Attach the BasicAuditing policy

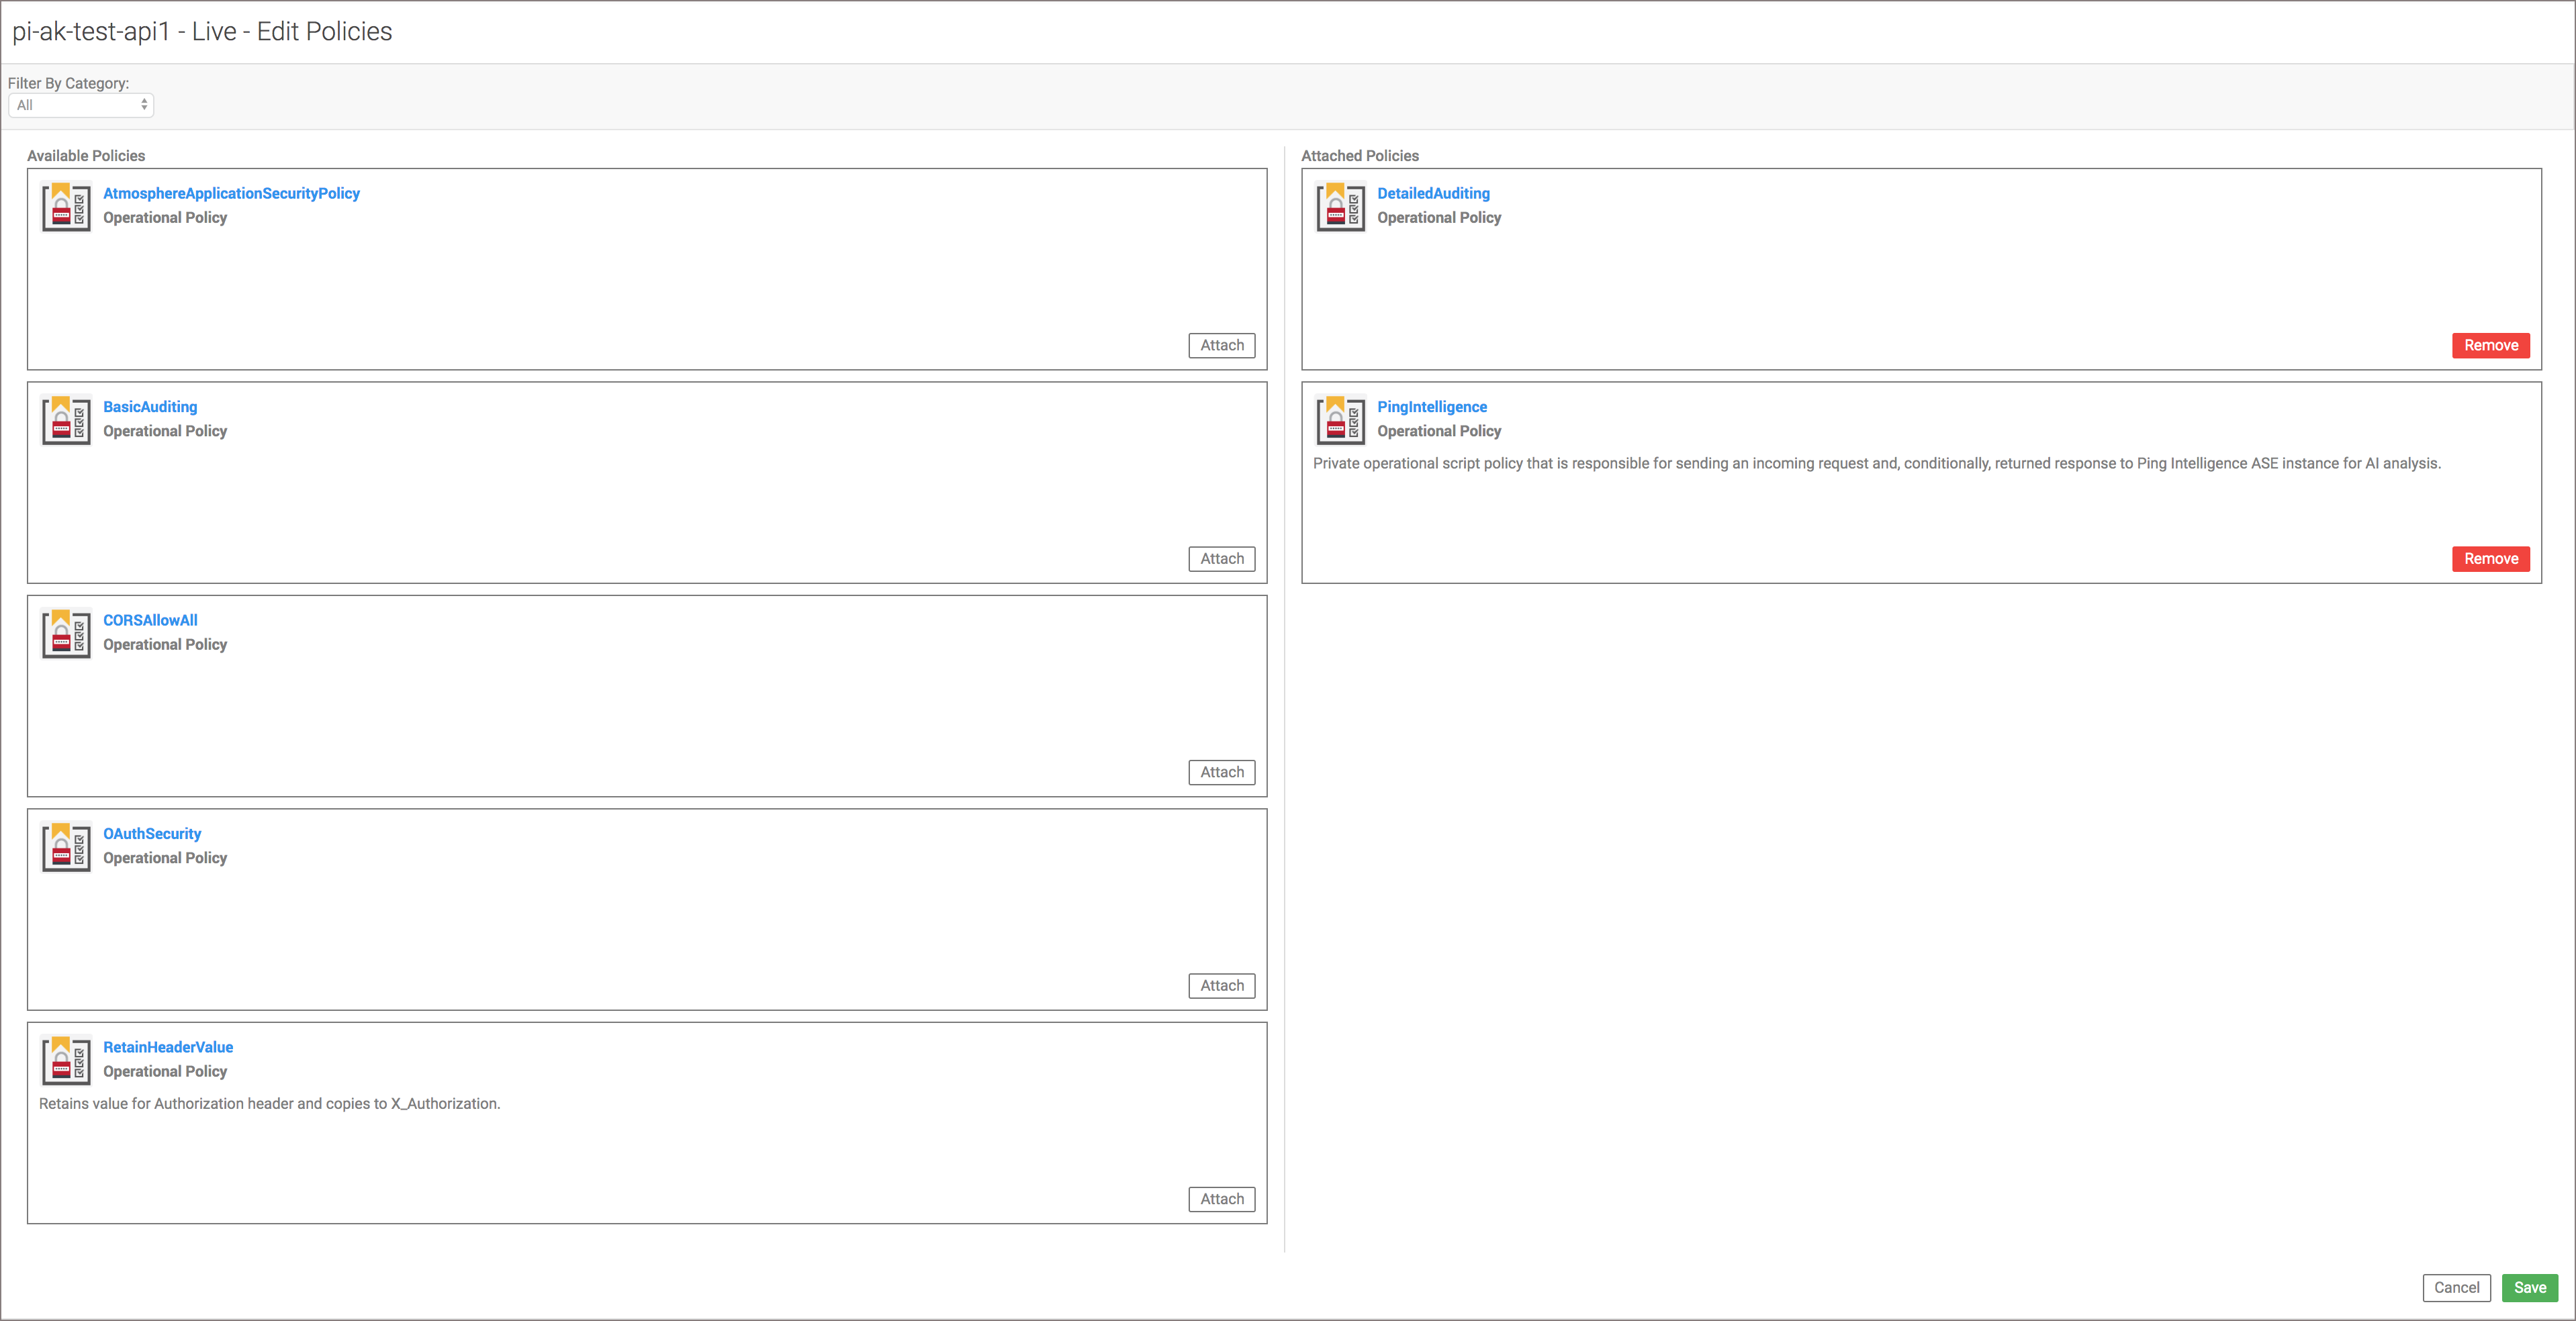(1221, 558)
